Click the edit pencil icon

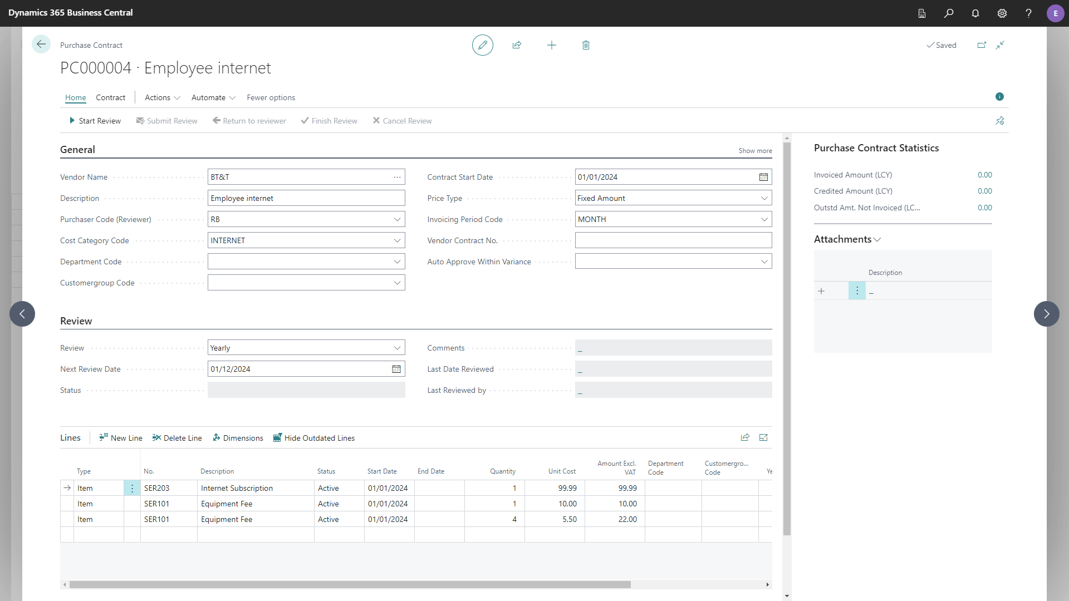(483, 45)
